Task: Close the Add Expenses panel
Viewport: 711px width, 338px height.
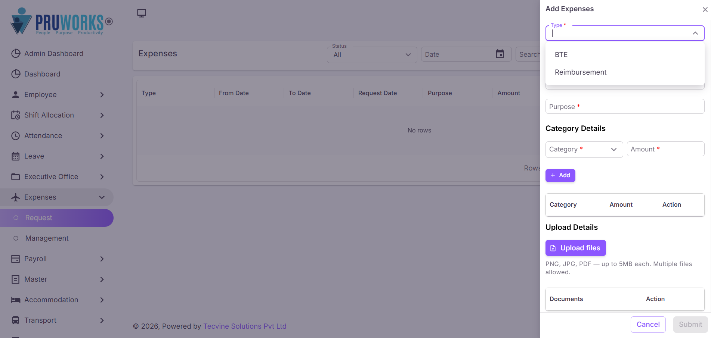Action: point(705,9)
